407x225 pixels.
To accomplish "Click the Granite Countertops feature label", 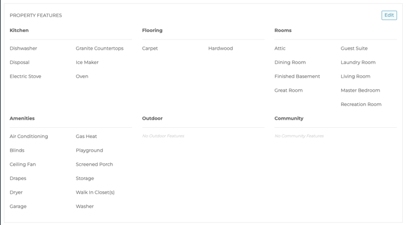I will click(99, 49).
